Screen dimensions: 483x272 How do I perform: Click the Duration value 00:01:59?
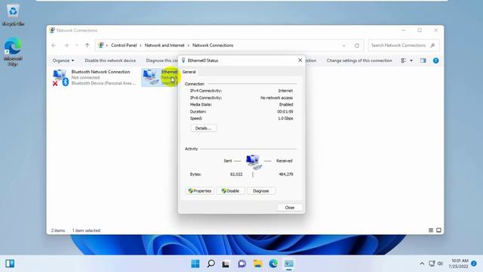[285, 112]
